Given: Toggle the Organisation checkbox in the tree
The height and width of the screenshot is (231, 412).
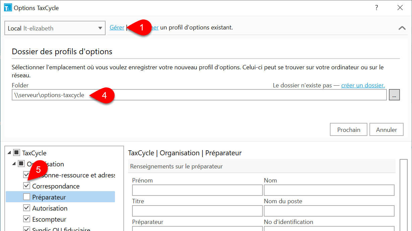Looking at the screenshot, I should coord(21,164).
